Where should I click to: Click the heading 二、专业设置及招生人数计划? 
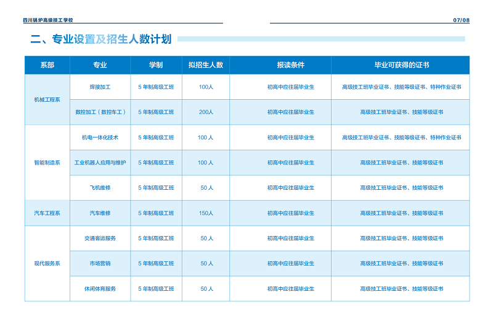coord(101,39)
